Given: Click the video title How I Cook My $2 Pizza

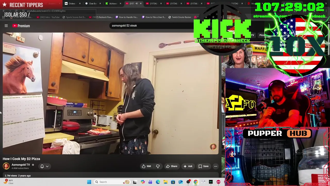Looking at the screenshot, I should coord(21,159).
